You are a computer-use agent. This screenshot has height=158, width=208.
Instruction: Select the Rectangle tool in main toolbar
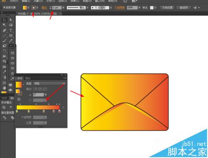tap(11, 36)
